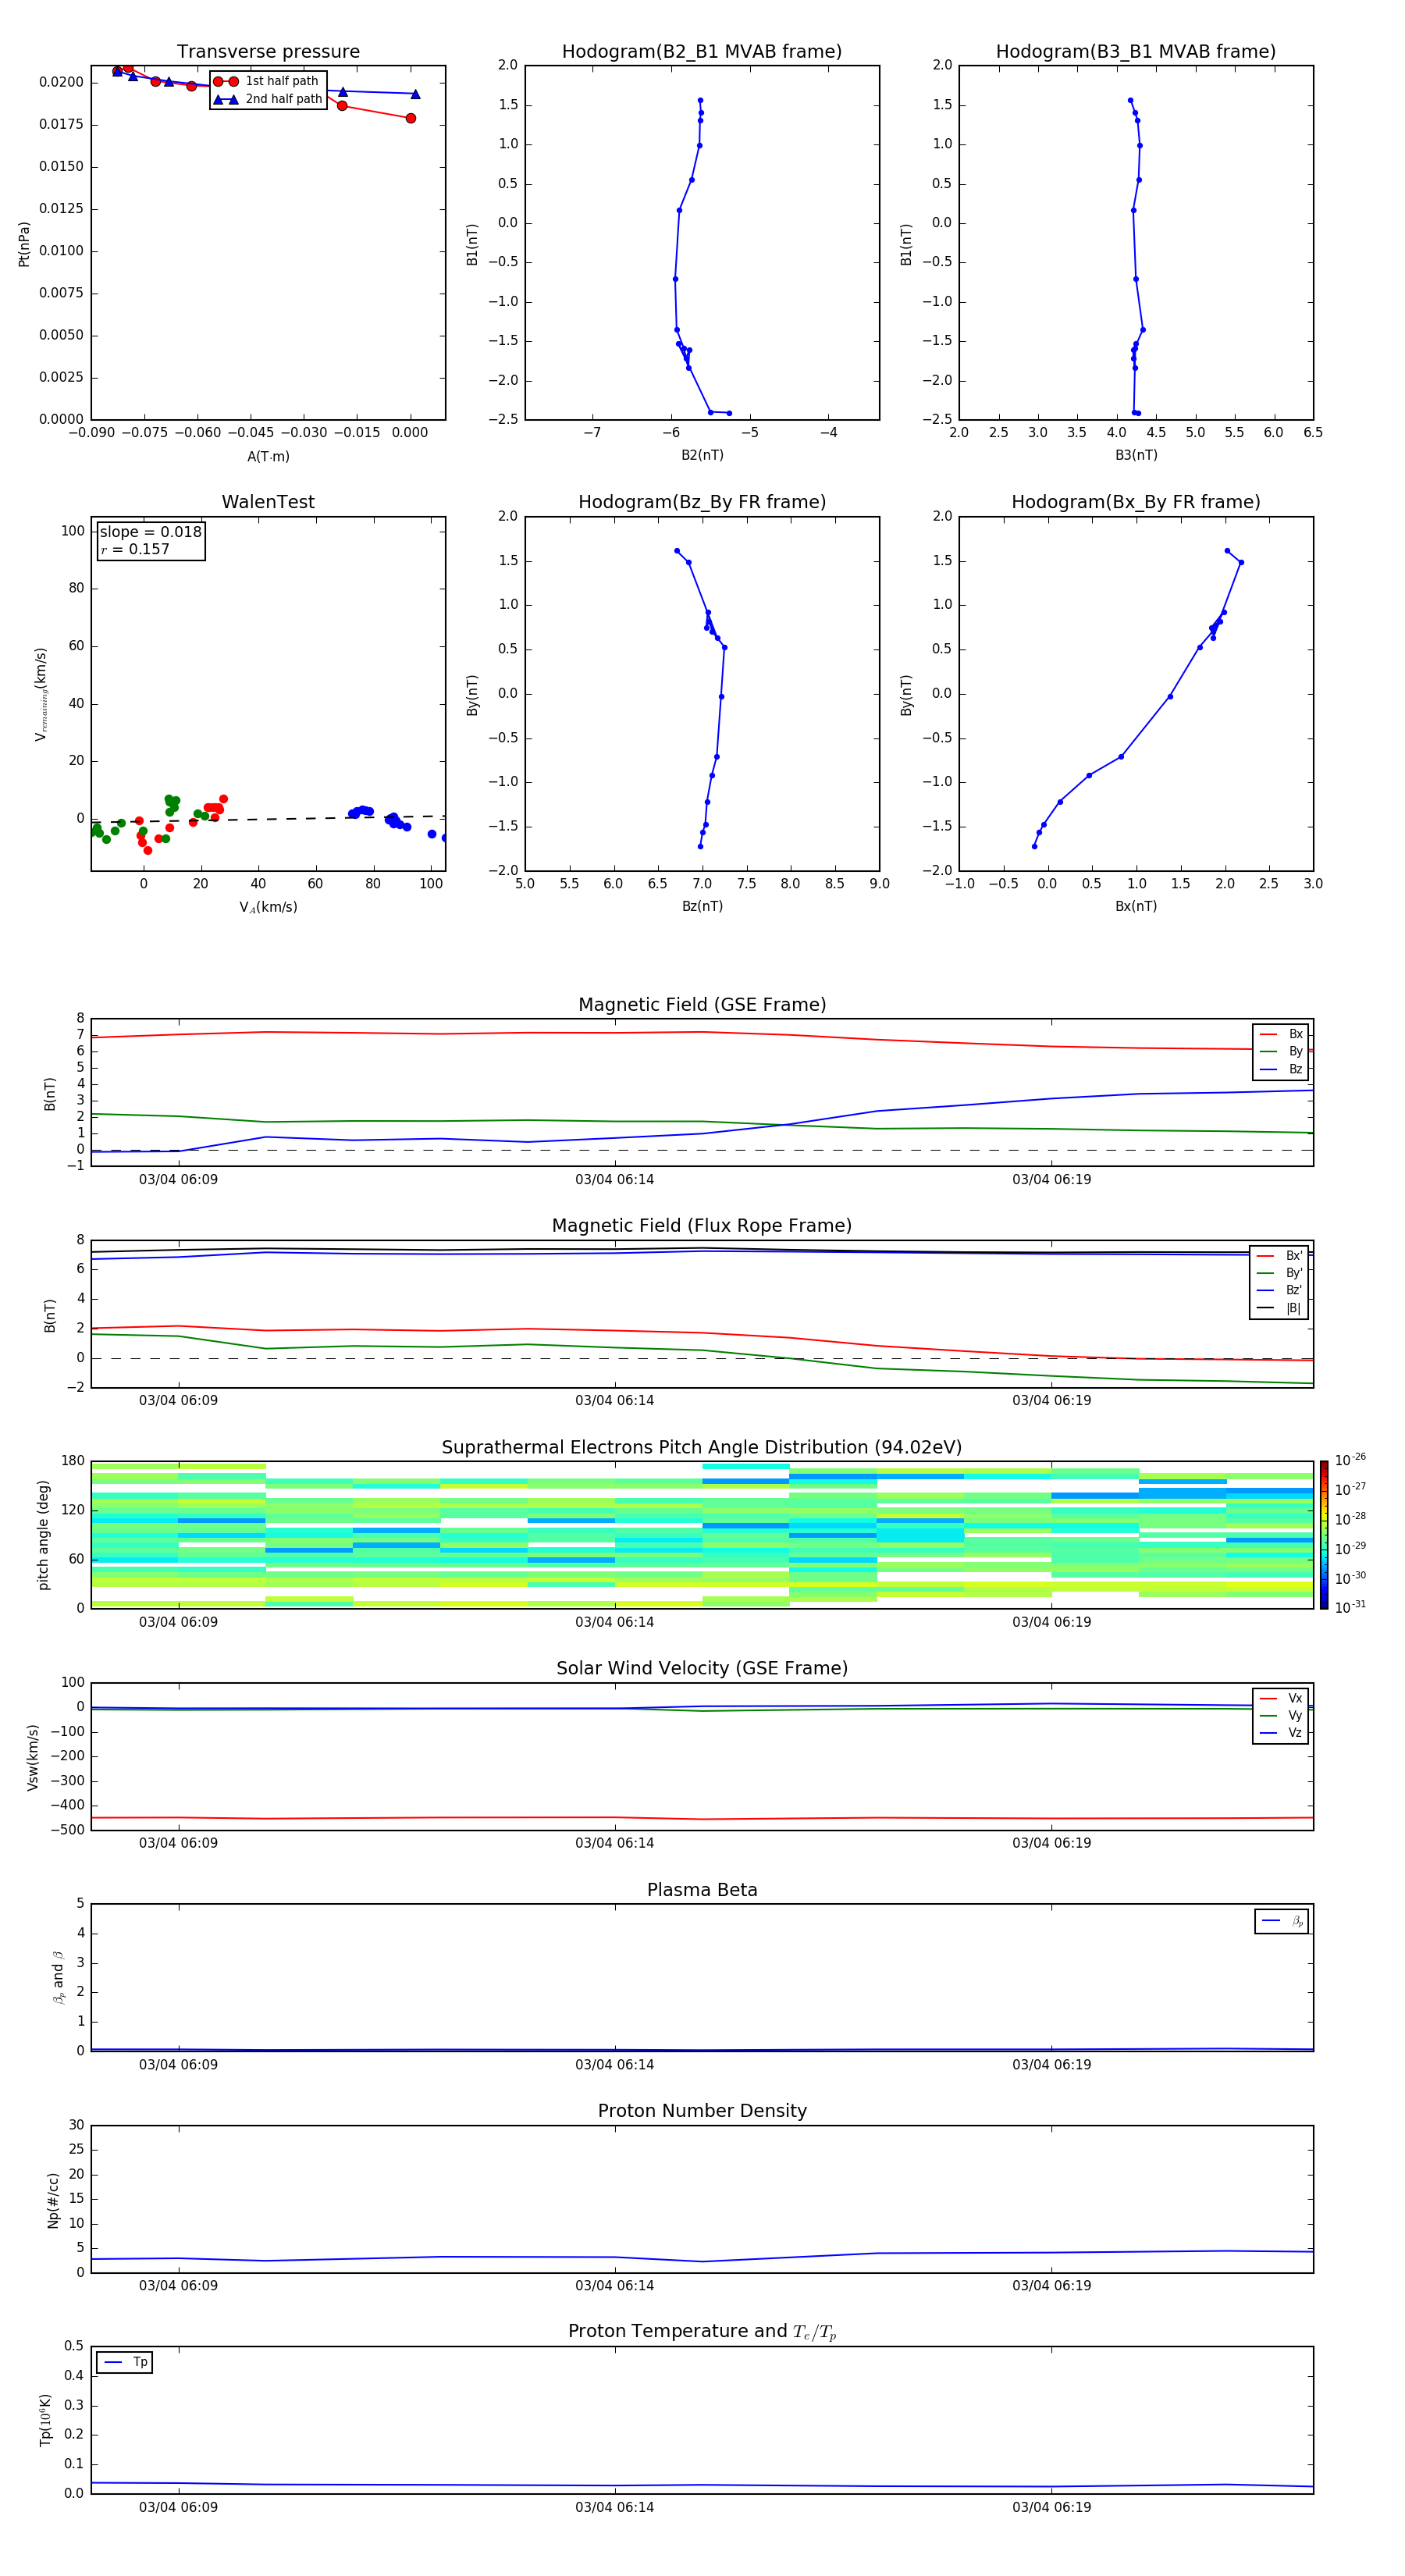1405x2576 pixels.
Task: Click the 'Hodogram(B2_B1 MVAB frame)' title
Action: tap(702, 51)
